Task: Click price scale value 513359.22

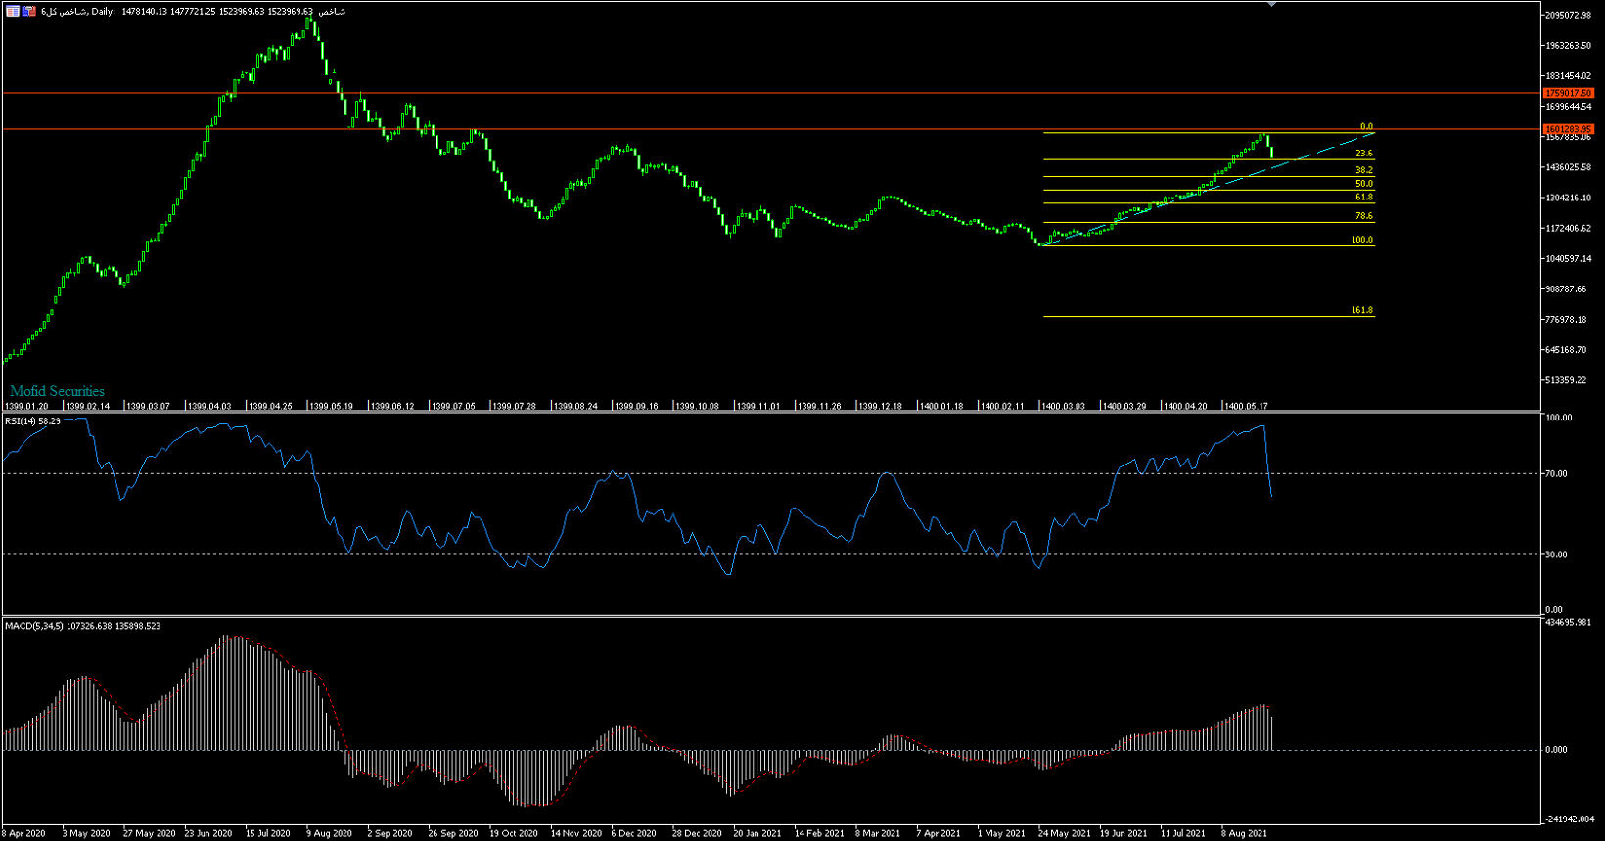Action: pos(1567,380)
